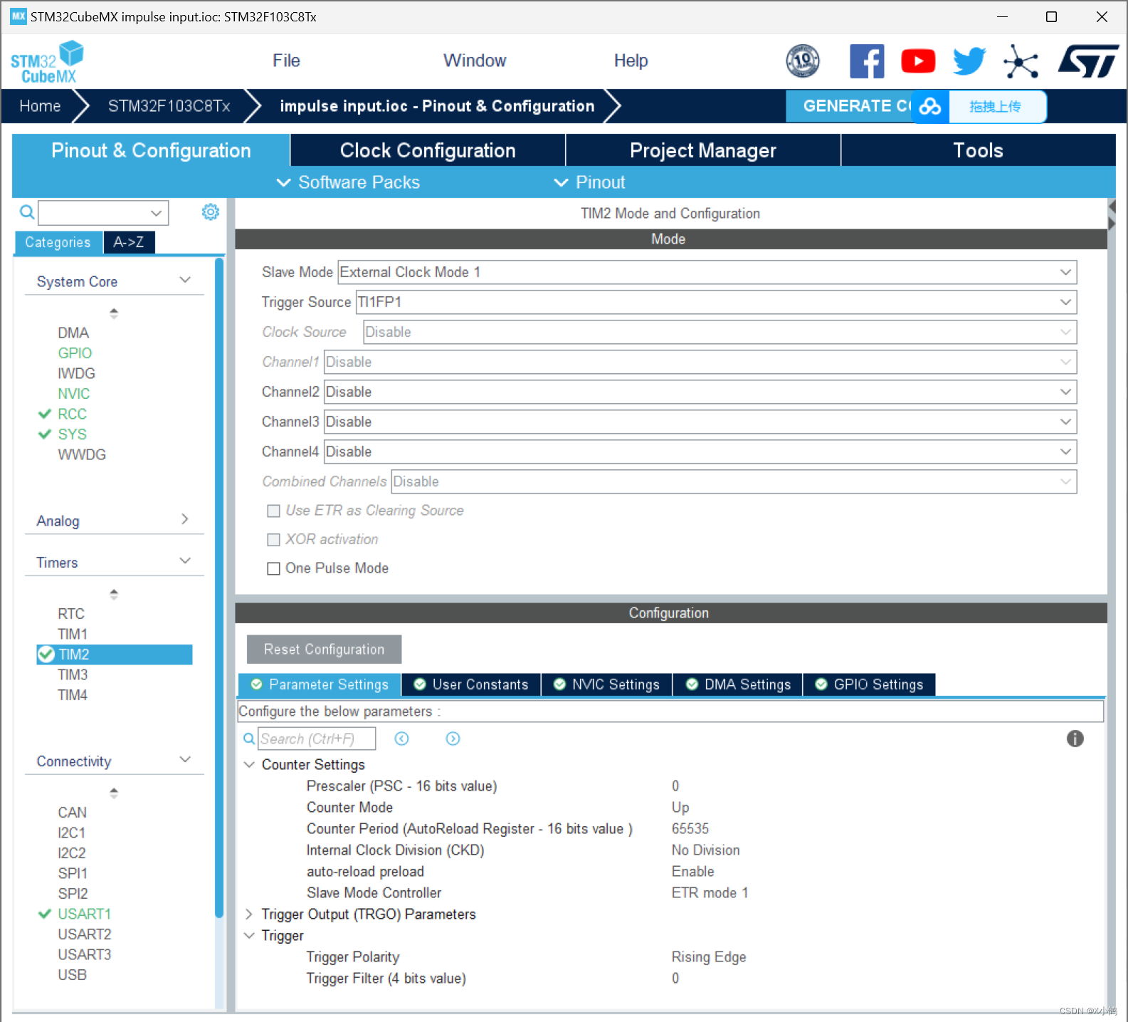1128x1022 pixels.
Task: Select RCC in the System Core list
Action: tap(72, 414)
